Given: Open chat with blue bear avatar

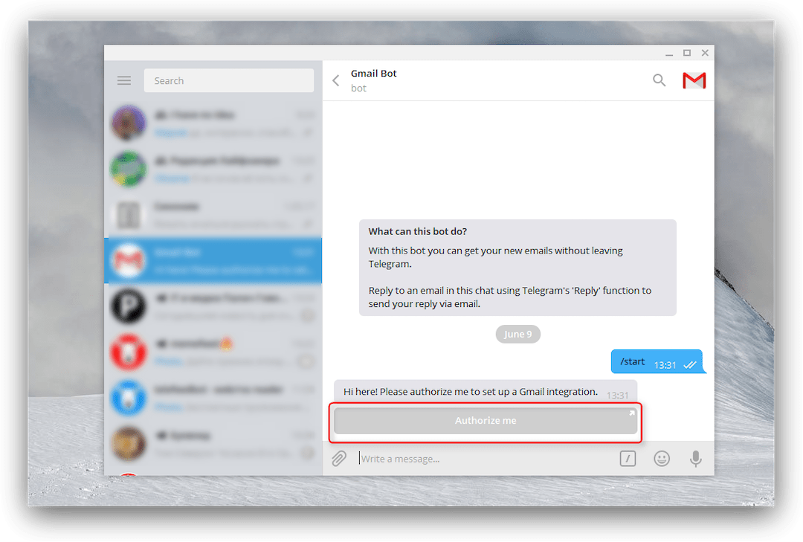Looking at the screenshot, I should point(213,398).
